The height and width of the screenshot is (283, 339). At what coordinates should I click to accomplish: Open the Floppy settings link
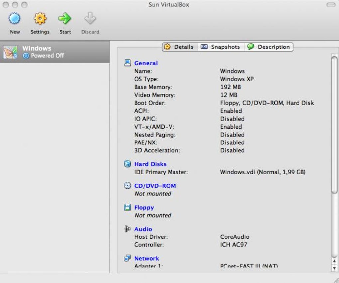(144, 208)
